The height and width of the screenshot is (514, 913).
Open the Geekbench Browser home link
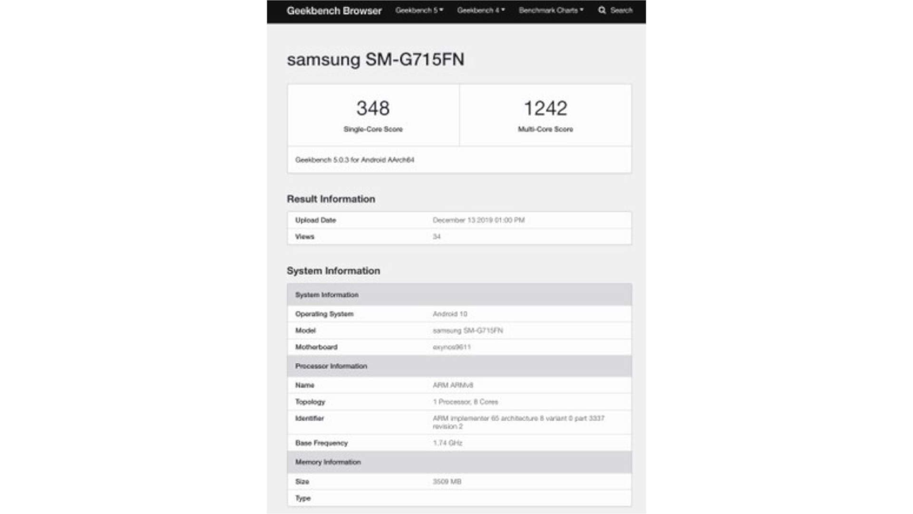point(334,10)
